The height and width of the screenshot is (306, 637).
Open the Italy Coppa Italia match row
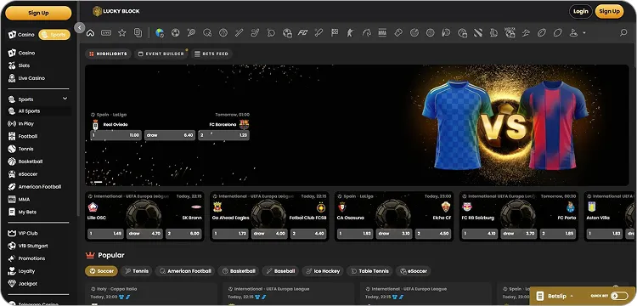click(151, 293)
